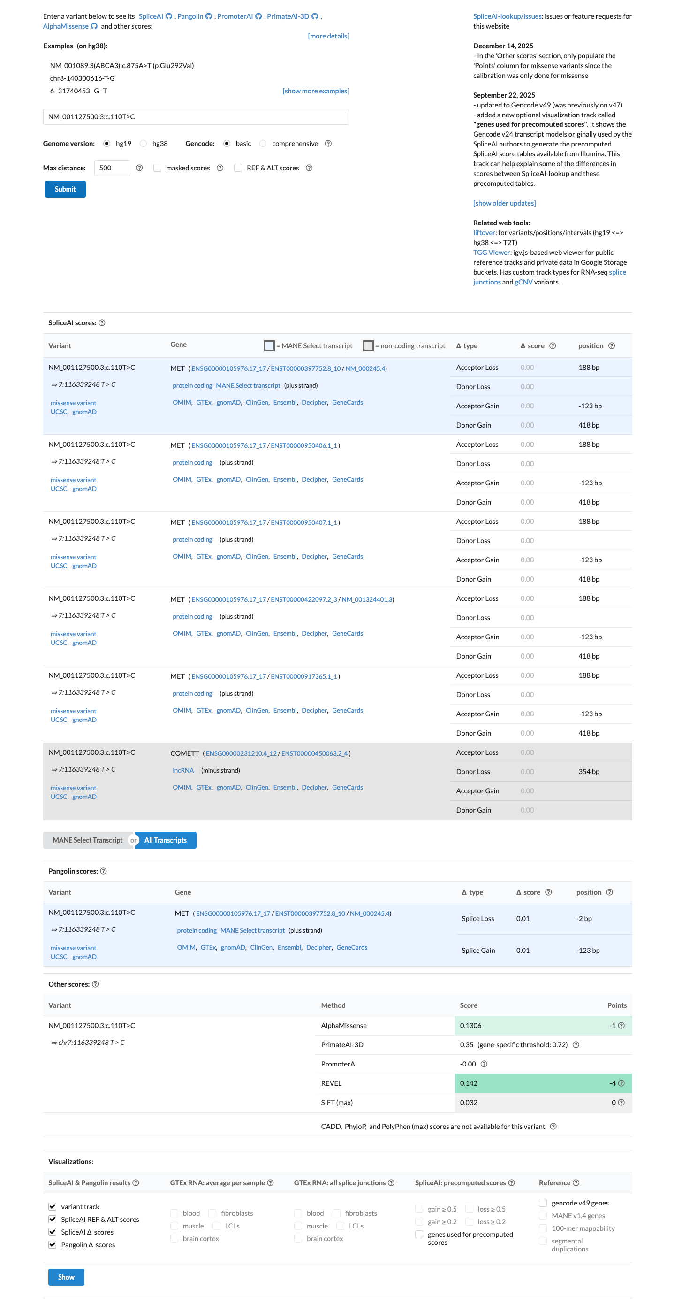This screenshot has height=1312, width=682.
Task: Click help icon next to masked scores
Action: [220, 168]
